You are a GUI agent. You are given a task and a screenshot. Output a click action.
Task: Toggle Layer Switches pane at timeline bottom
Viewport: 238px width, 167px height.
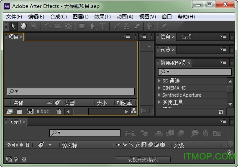click(x=9, y=159)
